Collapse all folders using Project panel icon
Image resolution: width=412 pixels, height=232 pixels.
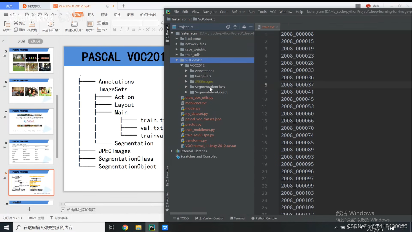235,27
